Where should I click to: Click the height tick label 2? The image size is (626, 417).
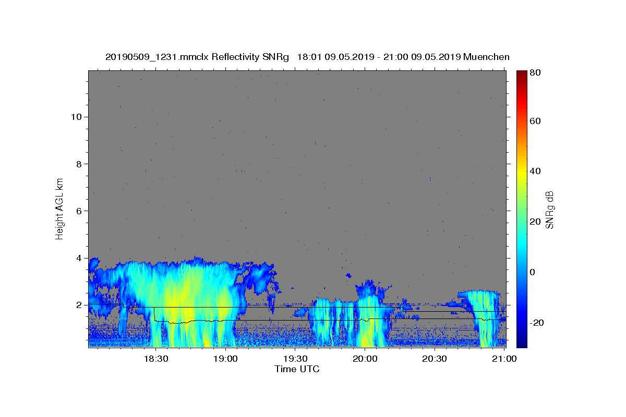[78, 305]
